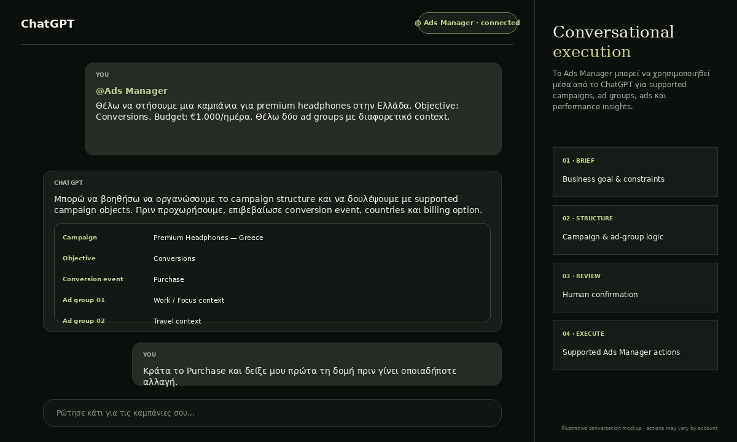Select the "Work / Focus context" value
Viewport: 737px width, 442px height.
click(x=189, y=300)
